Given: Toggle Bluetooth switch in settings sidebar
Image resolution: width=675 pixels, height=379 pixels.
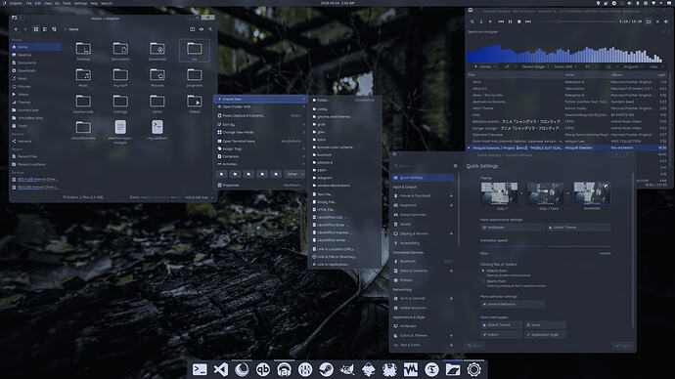Looking at the screenshot, I should (x=448, y=261).
